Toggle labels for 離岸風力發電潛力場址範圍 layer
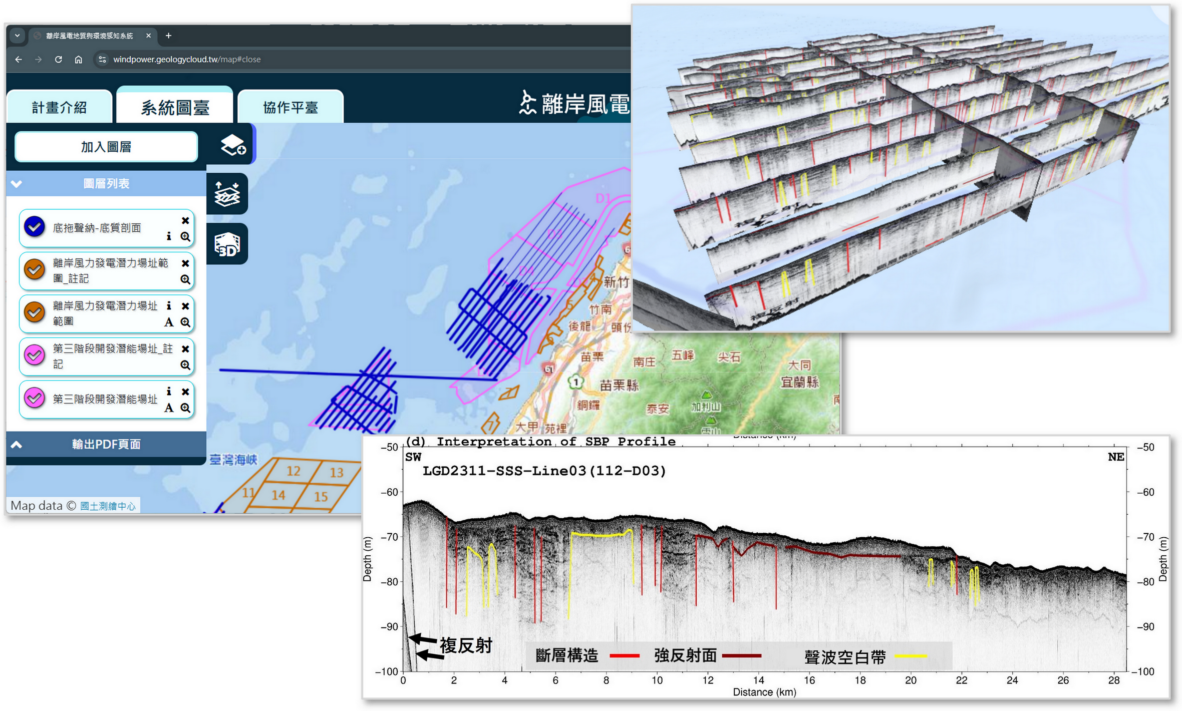 (169, 322)
